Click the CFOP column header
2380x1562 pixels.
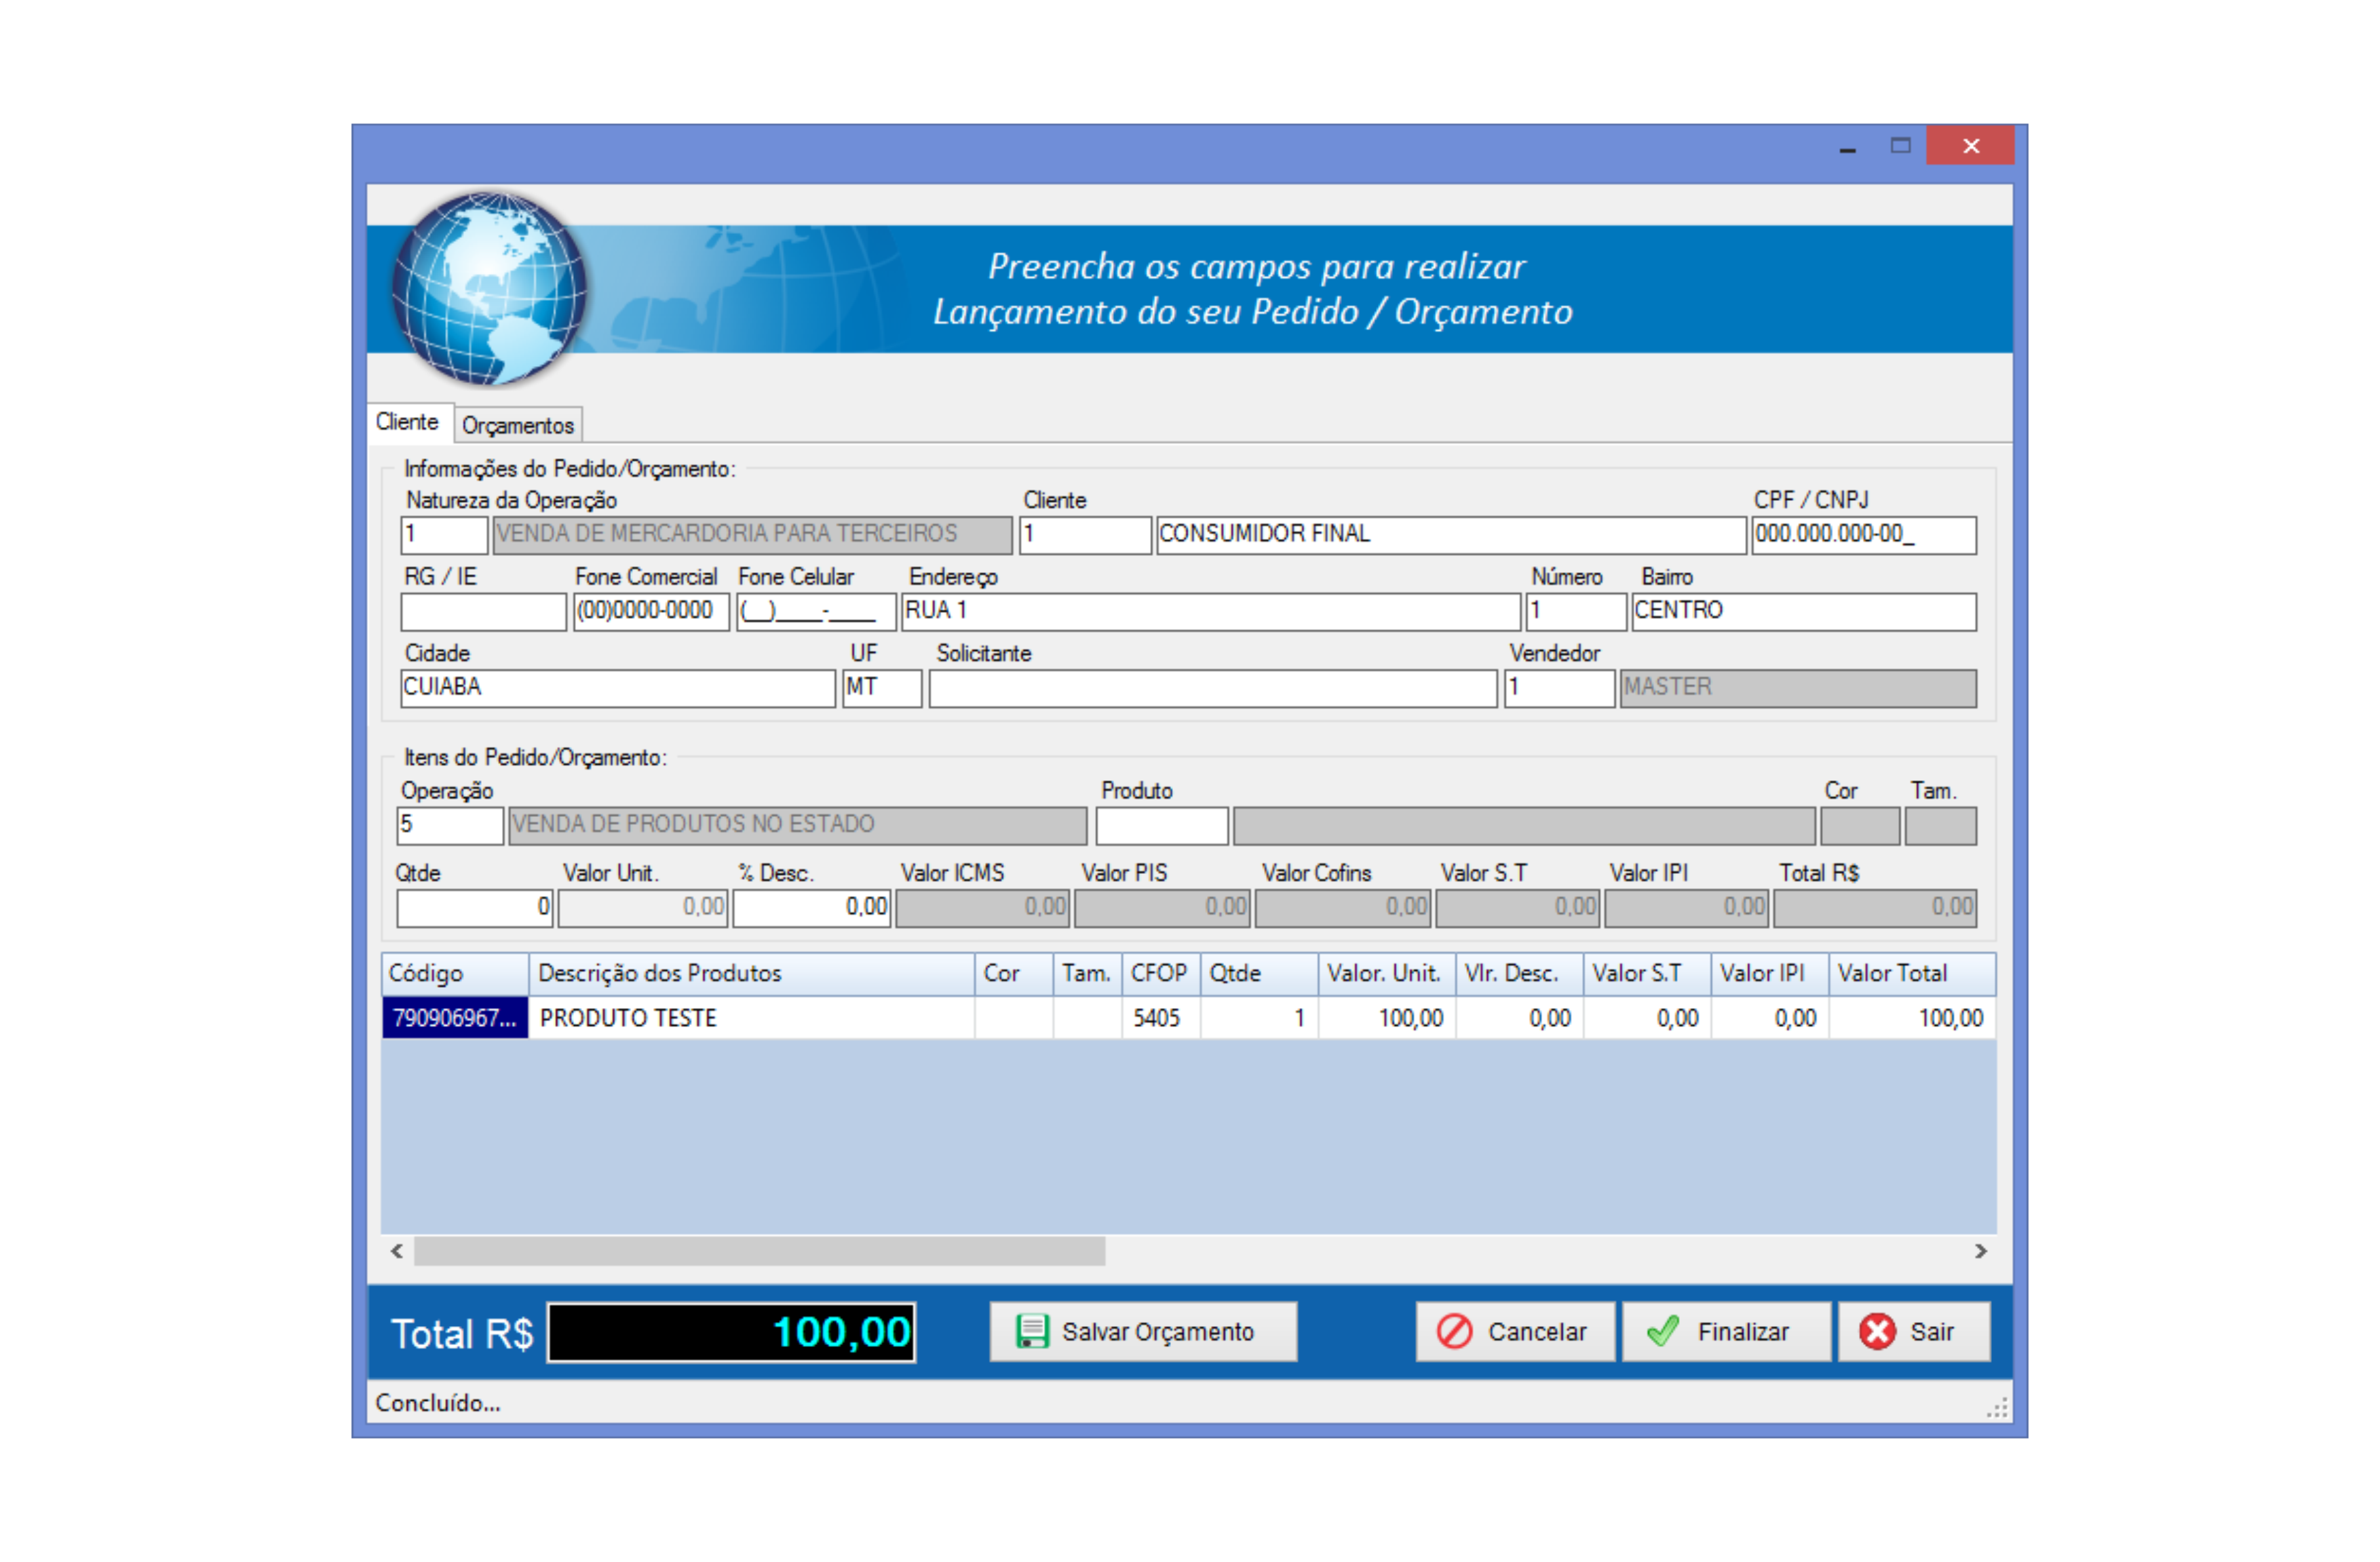point(1161,974)
